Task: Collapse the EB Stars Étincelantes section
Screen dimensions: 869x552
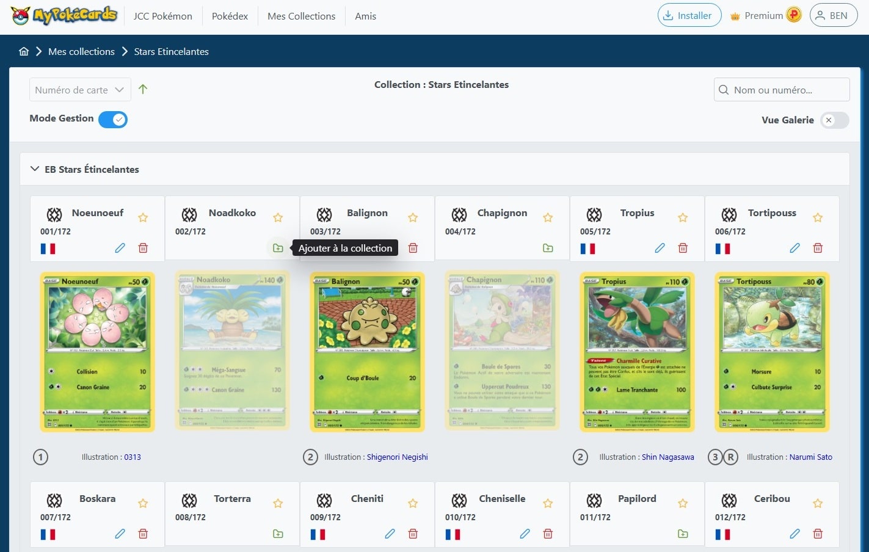Action: tap(35, 169)
